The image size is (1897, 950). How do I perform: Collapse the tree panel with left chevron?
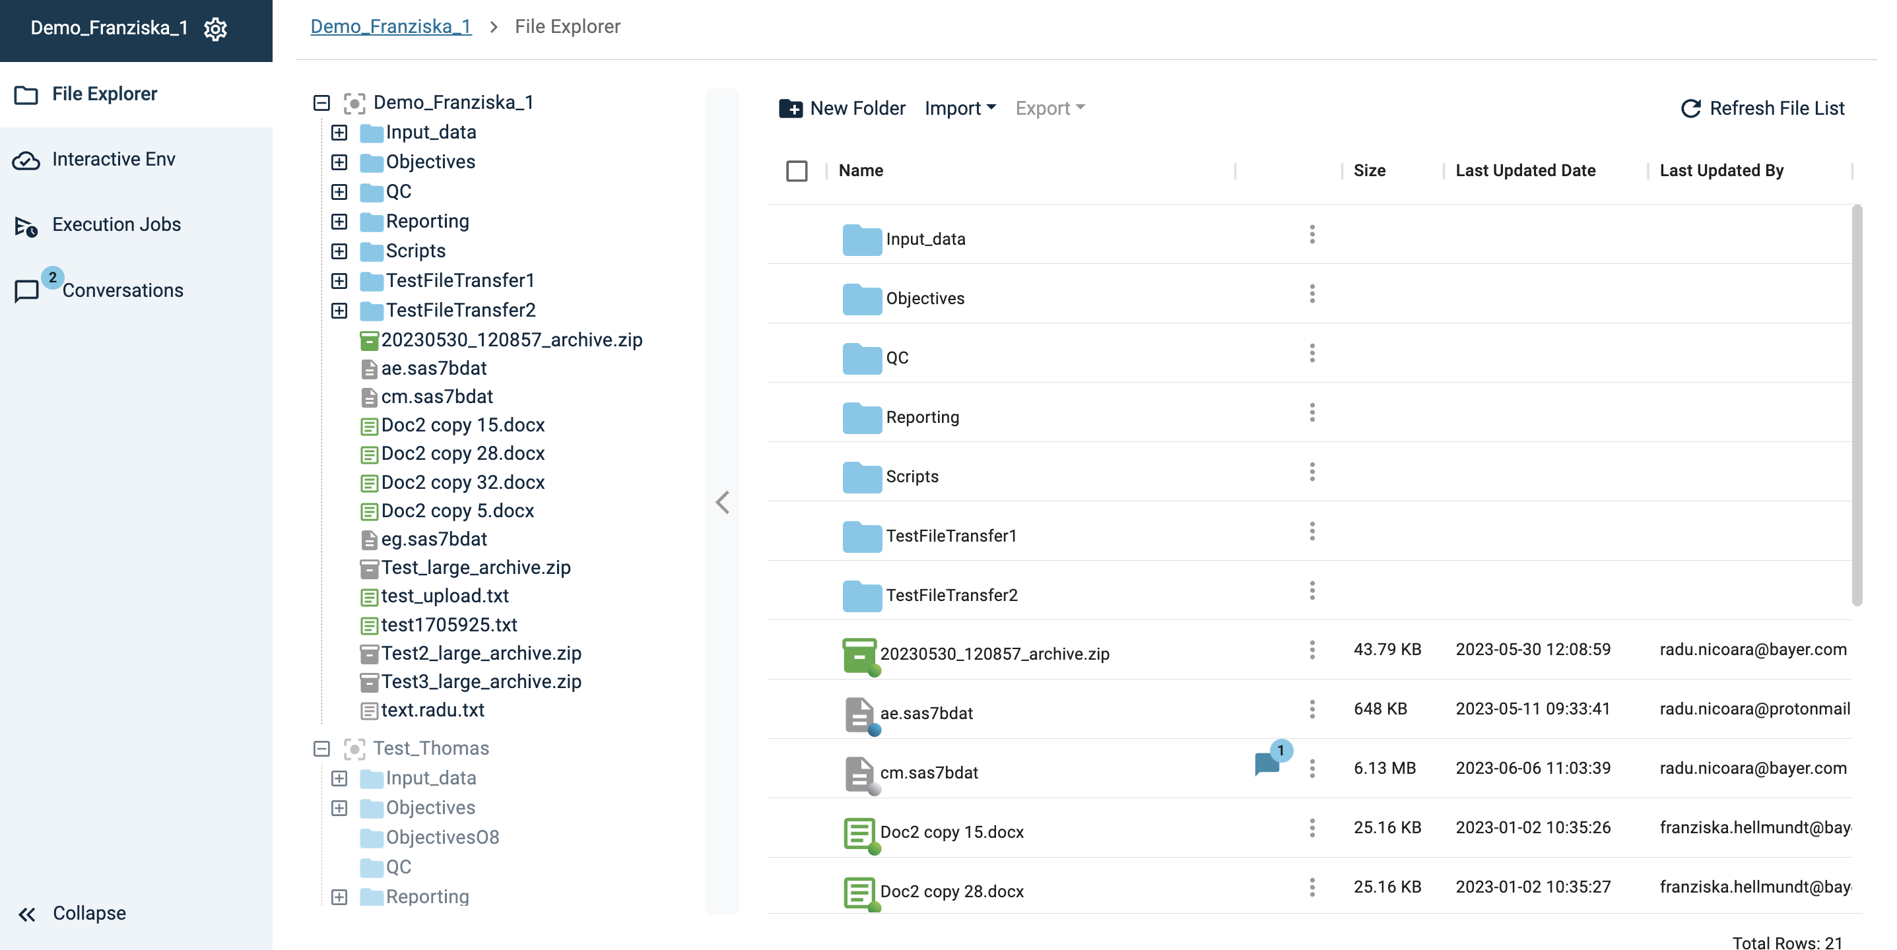pos(722,503)
